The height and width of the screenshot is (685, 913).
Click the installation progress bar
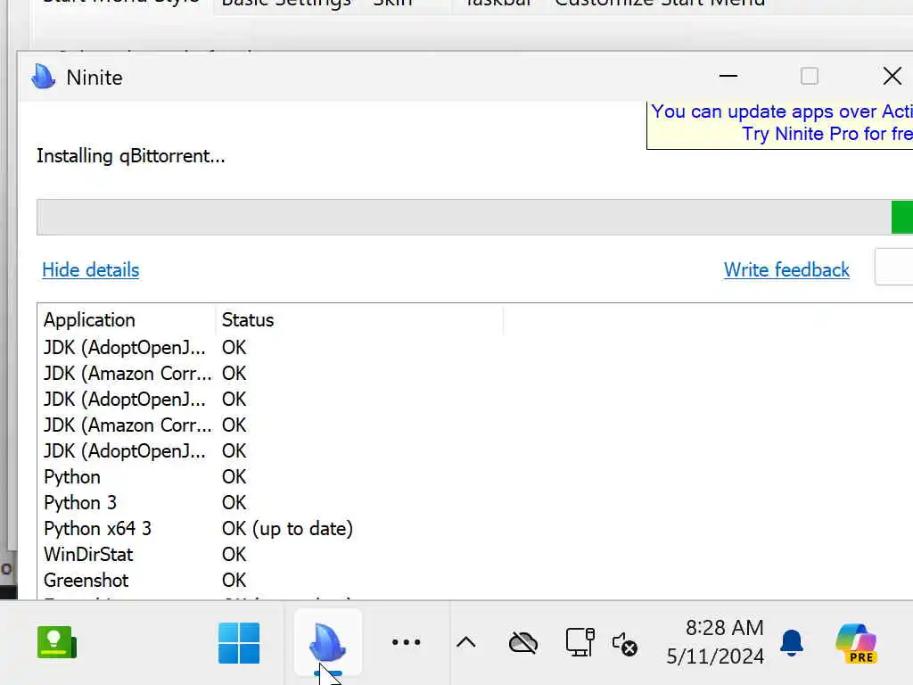(x=474, y=218)
